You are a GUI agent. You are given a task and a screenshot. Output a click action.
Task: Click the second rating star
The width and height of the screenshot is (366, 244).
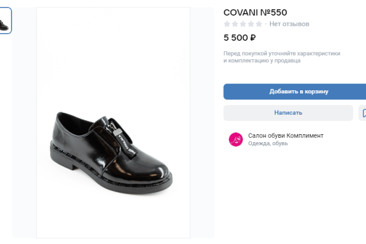235,24
